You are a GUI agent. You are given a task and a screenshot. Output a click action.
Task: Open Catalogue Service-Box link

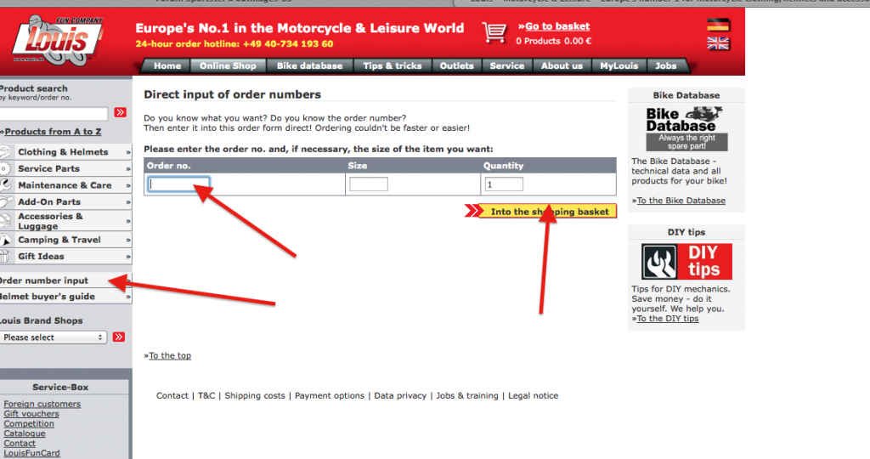25,433
